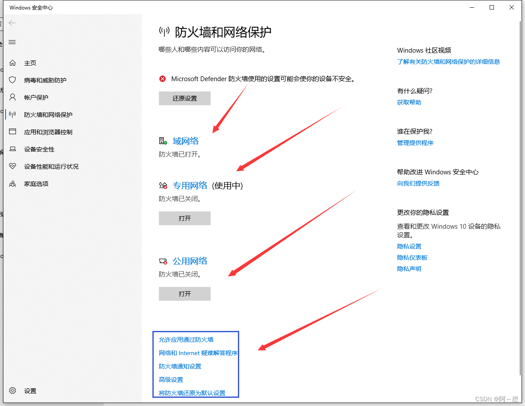Open 病毒和威胁防护 section
The image size is (525, 406).
tap(45, 80)
